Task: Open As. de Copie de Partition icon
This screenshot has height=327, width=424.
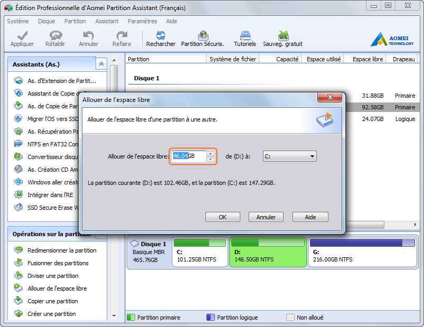Action: [18, 106]
